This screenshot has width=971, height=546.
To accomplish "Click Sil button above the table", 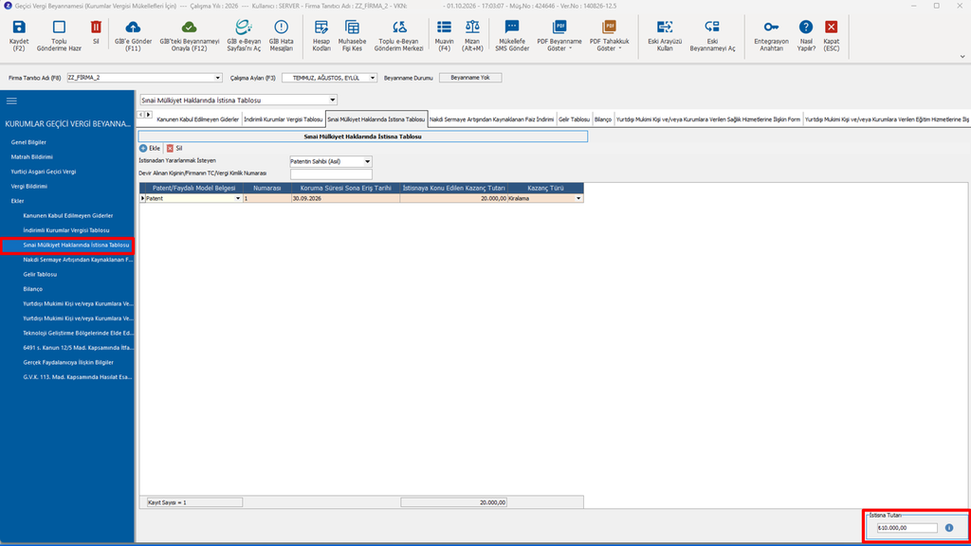I will pos(174,149).
